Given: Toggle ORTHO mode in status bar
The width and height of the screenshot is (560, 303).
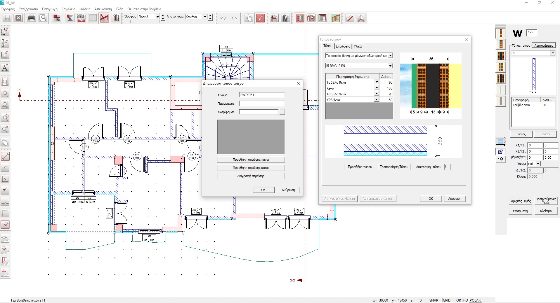Looking at the screenshot, I should coord(462,300).
